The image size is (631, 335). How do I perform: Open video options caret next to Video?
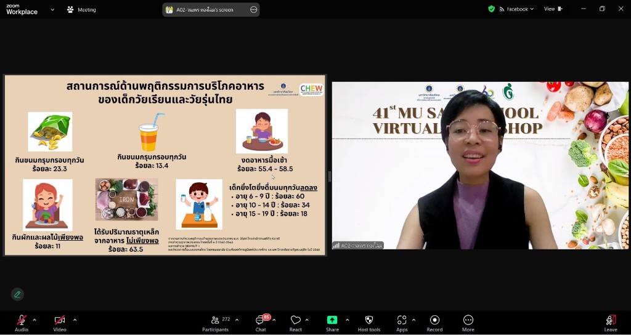click(75, 320)
